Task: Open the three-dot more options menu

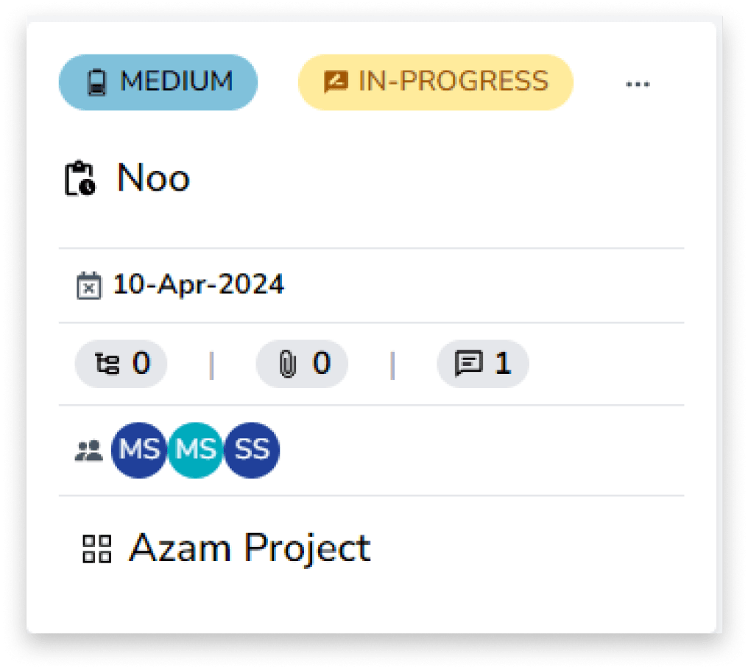Action: [638, 84]
